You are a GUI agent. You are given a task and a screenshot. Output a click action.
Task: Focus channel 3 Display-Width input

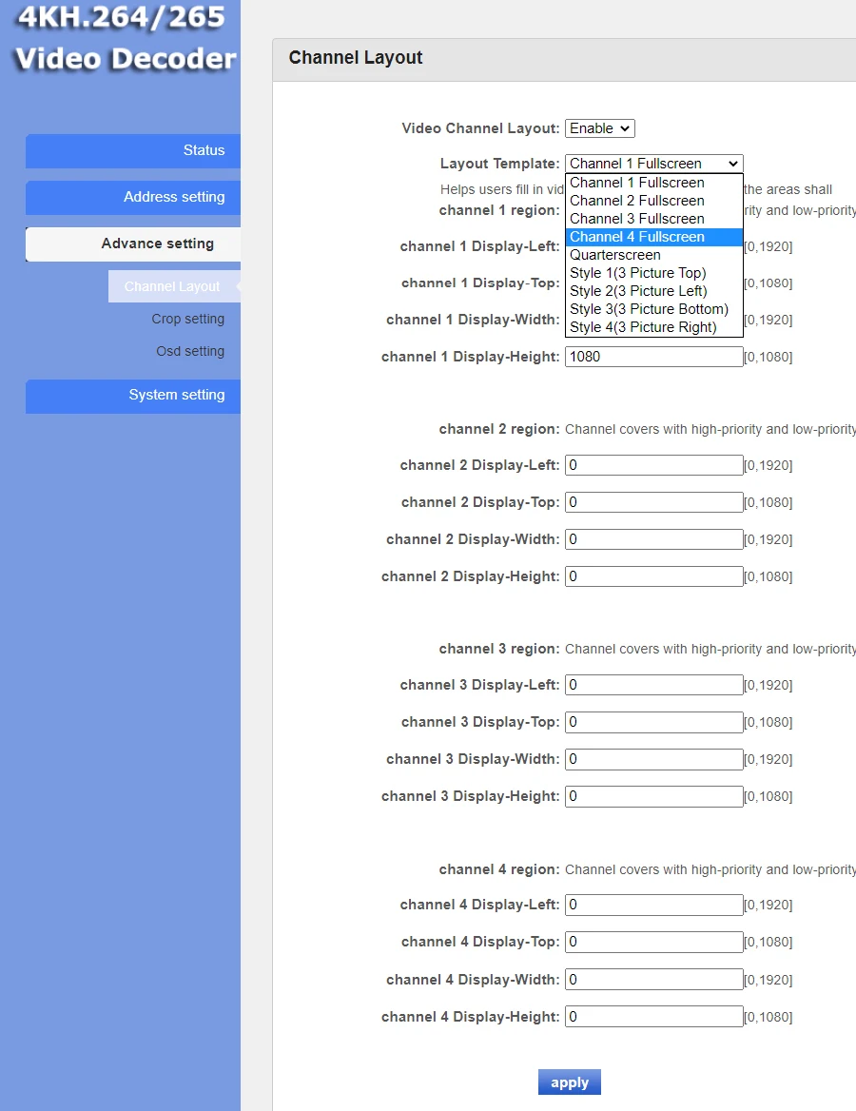pos(653,759)
